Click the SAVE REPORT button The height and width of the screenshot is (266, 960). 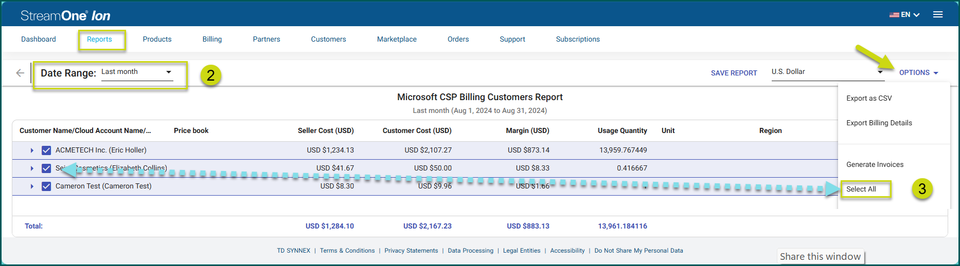pos(734,73)
